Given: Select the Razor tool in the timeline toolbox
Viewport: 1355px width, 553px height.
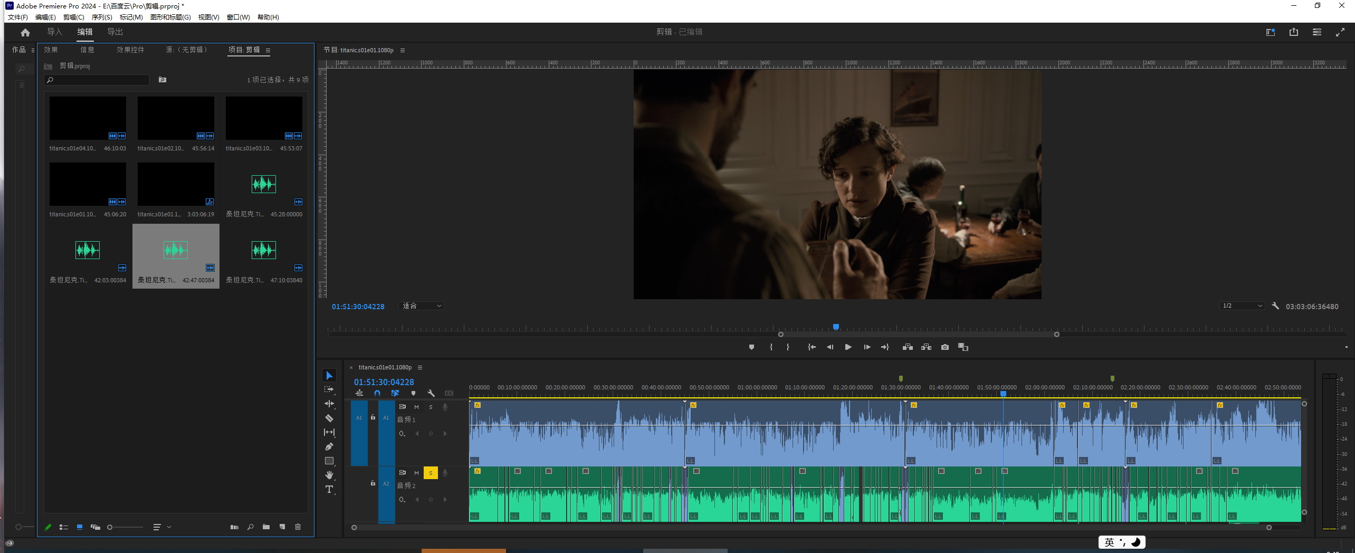Looking at the screenshot, I should coord(329,418).
